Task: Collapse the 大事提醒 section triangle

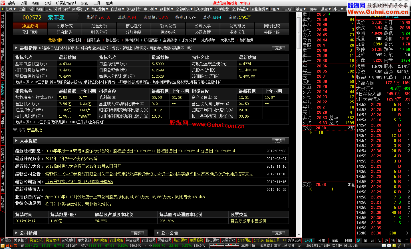Action: tap(16, 141)
